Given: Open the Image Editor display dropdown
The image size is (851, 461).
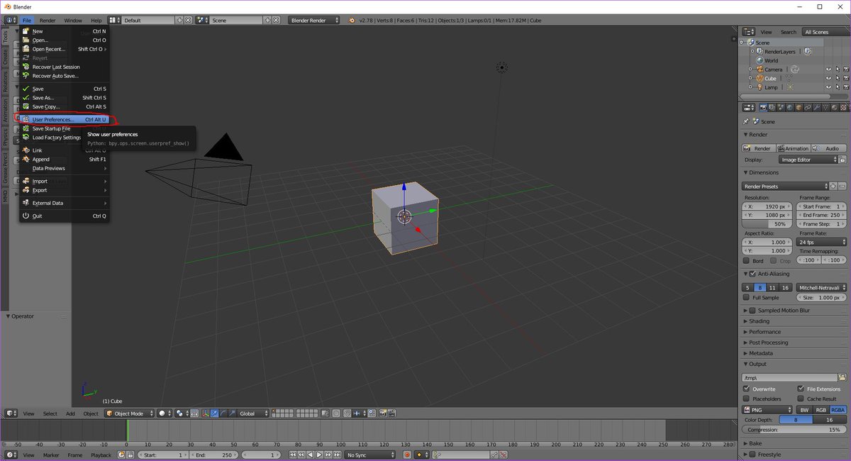Looking at the screenshot, I should pos(808,160).
